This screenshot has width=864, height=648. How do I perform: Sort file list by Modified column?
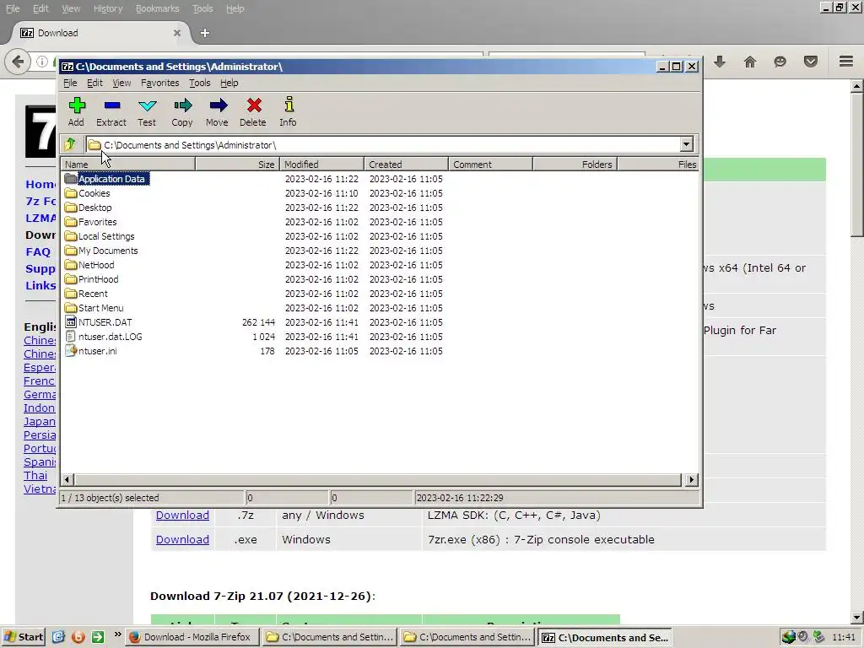[321, 165]
